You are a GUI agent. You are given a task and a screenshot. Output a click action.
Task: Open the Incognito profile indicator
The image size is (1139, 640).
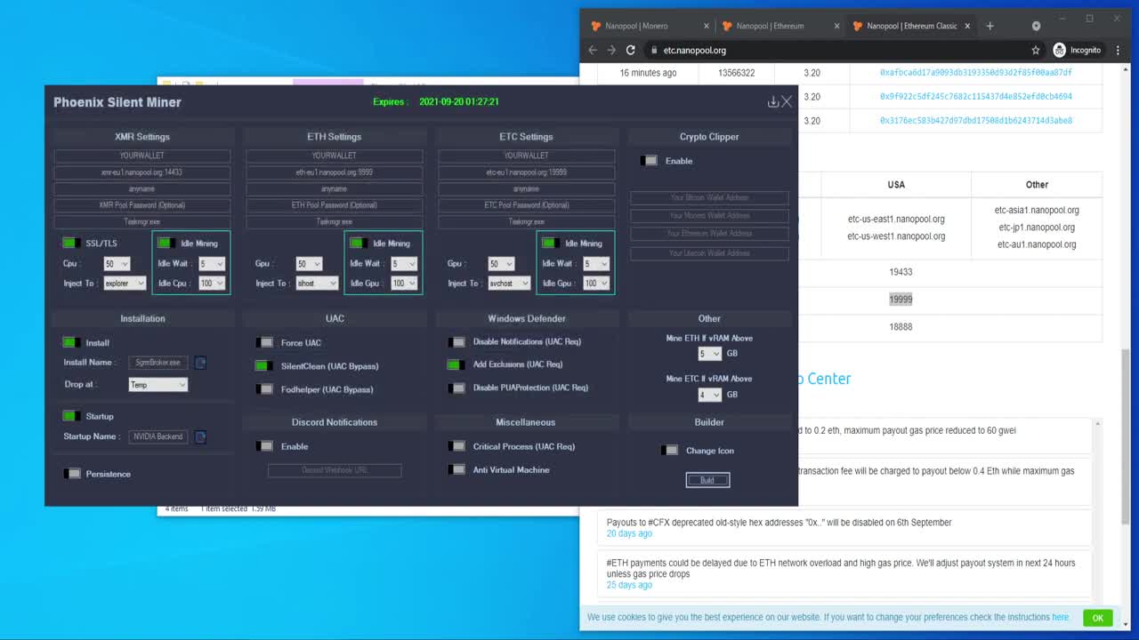1078,51
